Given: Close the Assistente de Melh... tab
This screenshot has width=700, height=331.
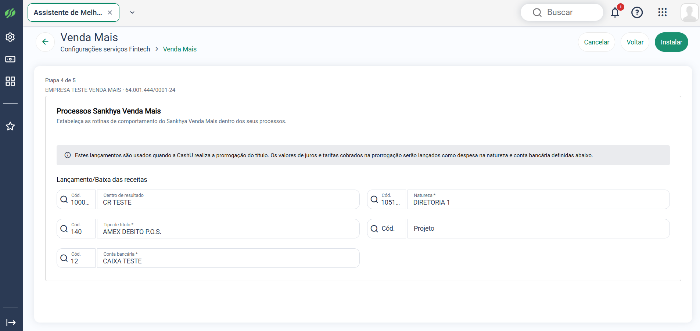Looking at the screenshot, I should 110,12.
